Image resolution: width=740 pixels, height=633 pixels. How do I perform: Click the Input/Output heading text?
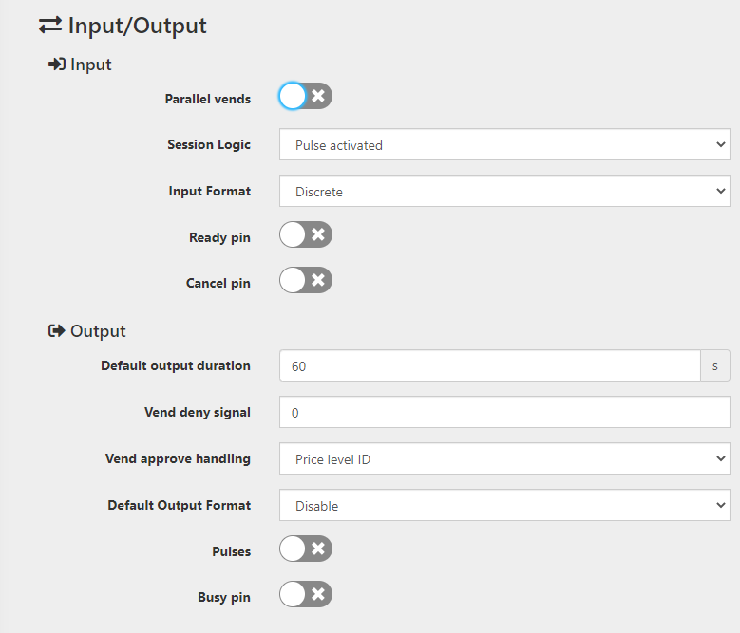(138, 26)
